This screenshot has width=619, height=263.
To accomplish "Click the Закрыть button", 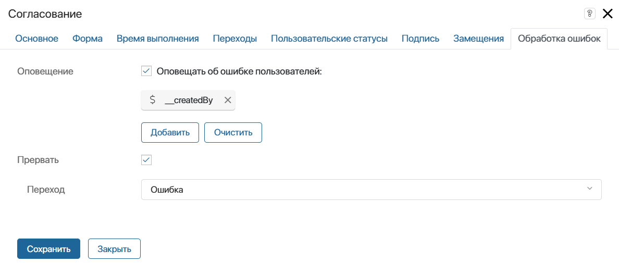I will click(x=114, y=249).
